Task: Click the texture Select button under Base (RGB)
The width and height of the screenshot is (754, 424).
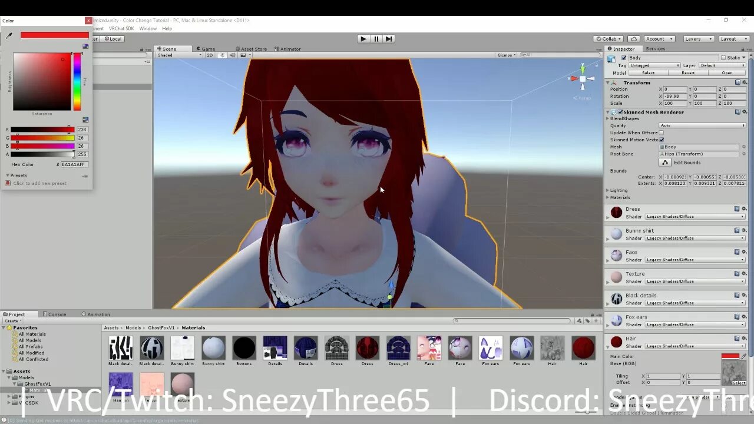Action: tap(739, 383)
